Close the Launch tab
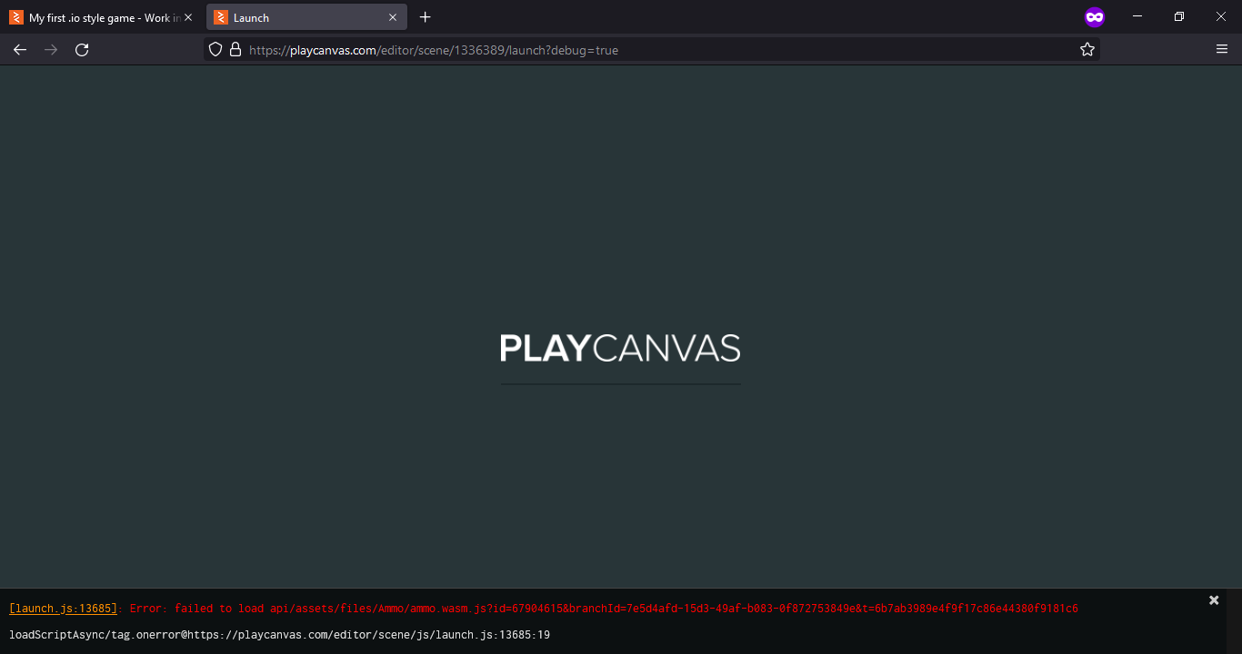 pyautogui.click(x=393, y=17)
